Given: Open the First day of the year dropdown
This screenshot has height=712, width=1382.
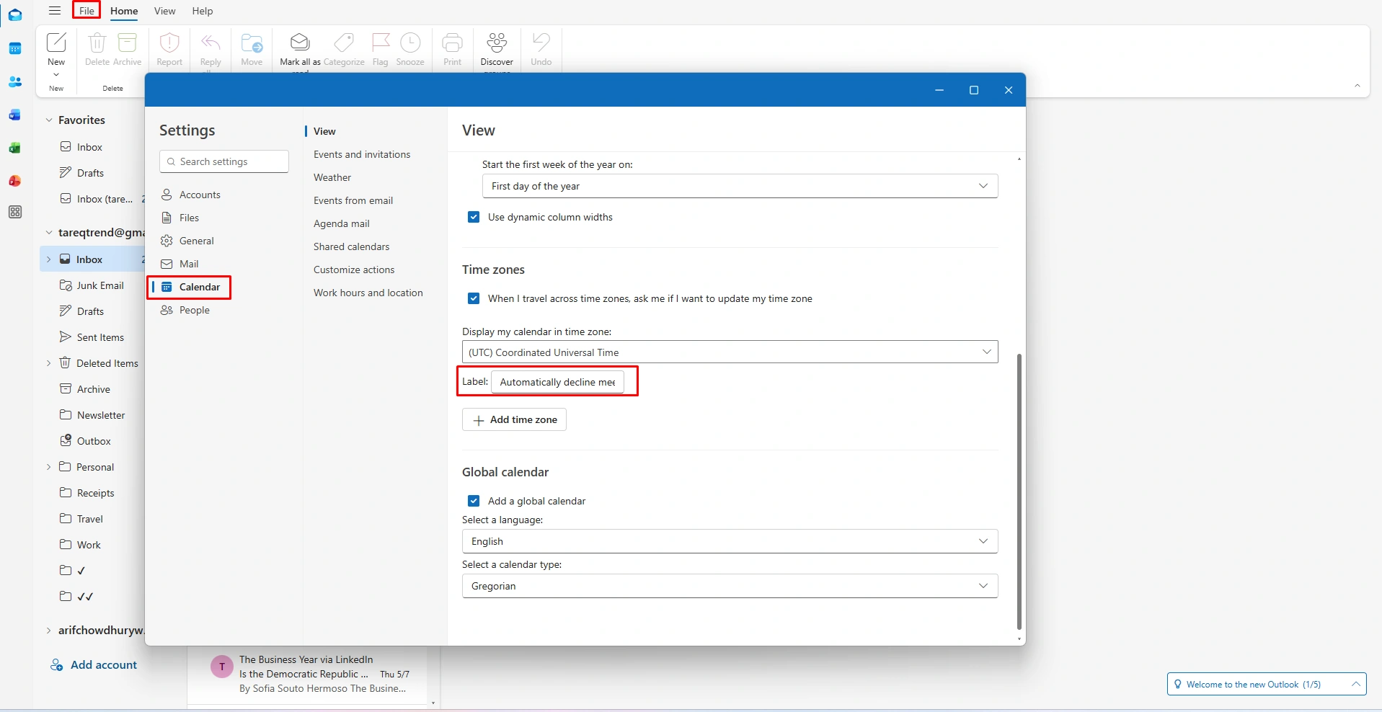Looking at the screenshot, I should pos(740,186).
